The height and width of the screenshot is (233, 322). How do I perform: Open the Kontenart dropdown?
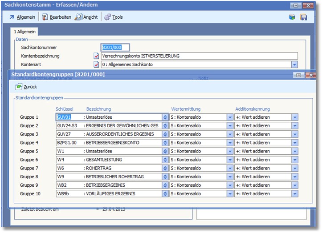[x=294, y=64]
